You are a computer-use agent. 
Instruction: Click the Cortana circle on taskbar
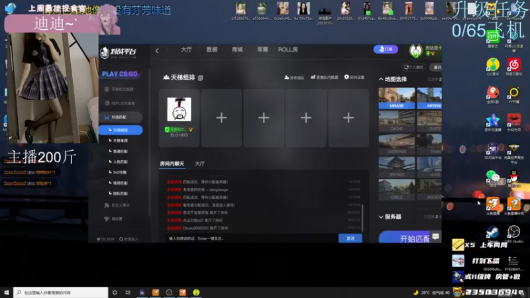(x=115, y=292)
